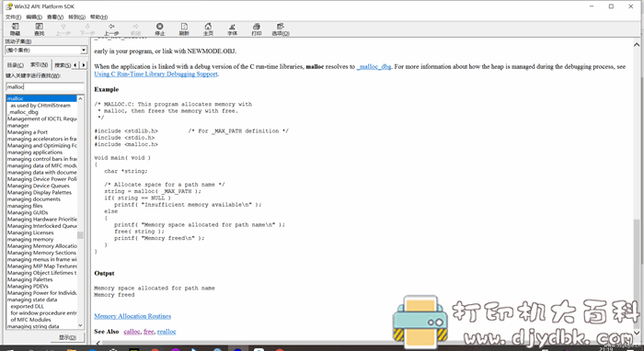
Task: Open the 活动子集 subset dropdown
Action: click(x=84, y=50)
